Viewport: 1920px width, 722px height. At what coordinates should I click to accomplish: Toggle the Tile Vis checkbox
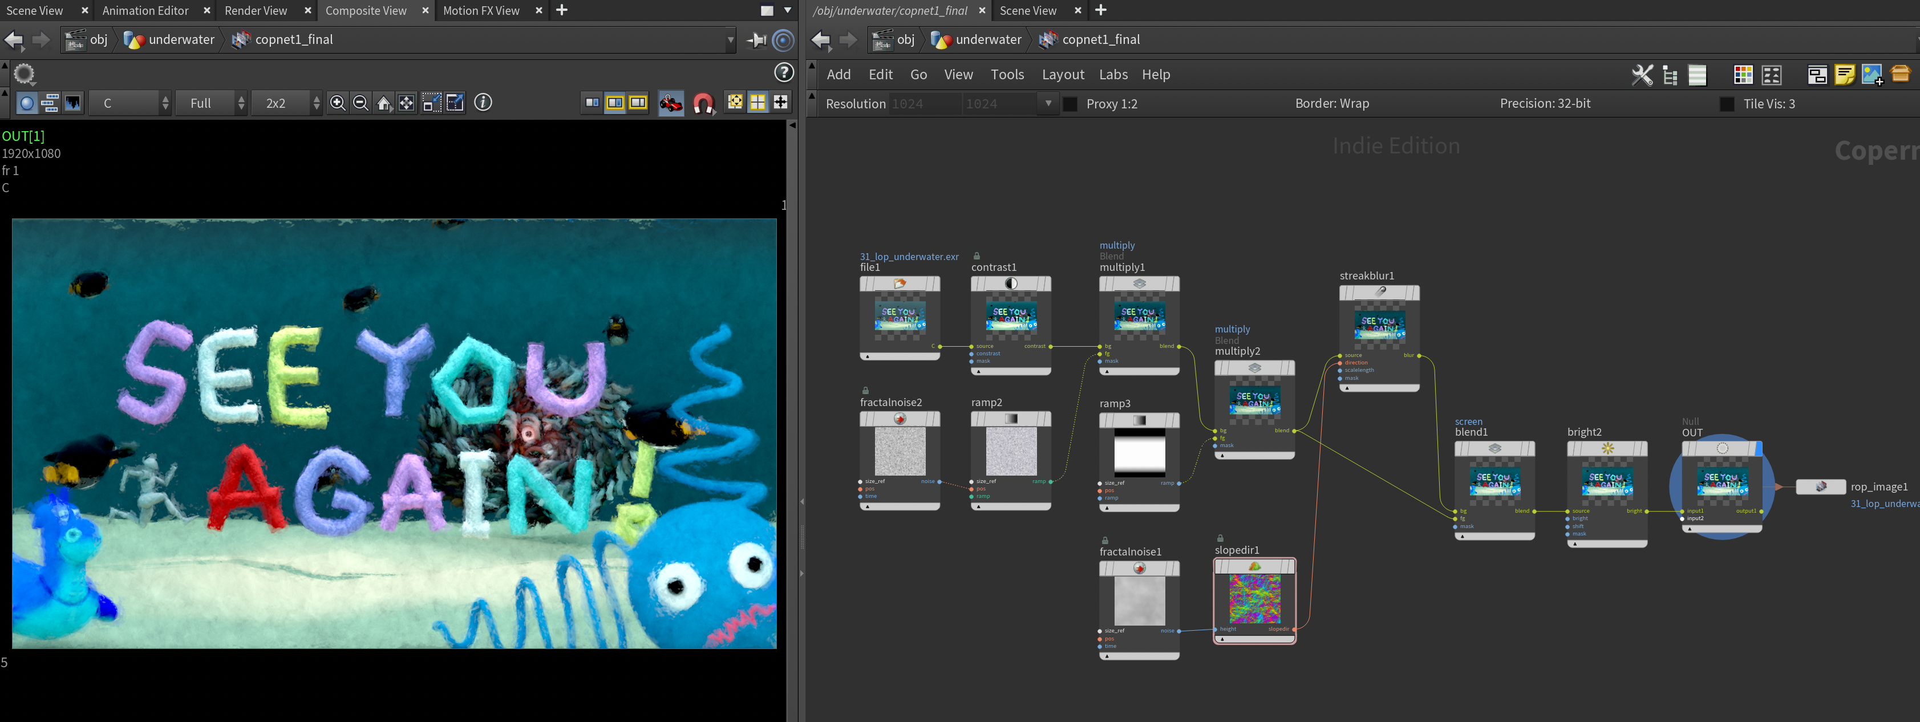pyautogui.click(x=1726, y=104)
